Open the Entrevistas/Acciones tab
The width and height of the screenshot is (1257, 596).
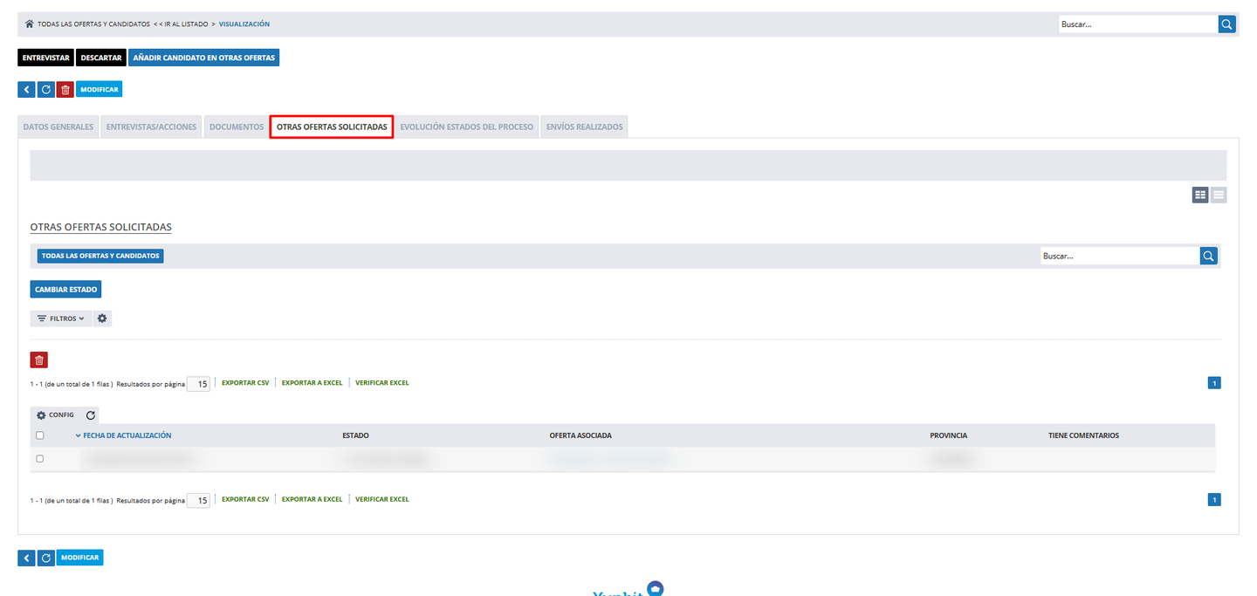[x=151, y=127]
